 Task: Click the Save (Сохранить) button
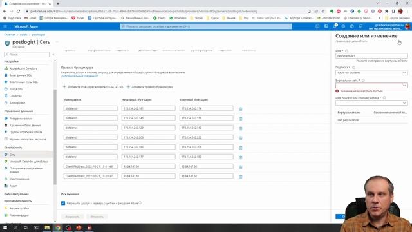coord(72,217)
